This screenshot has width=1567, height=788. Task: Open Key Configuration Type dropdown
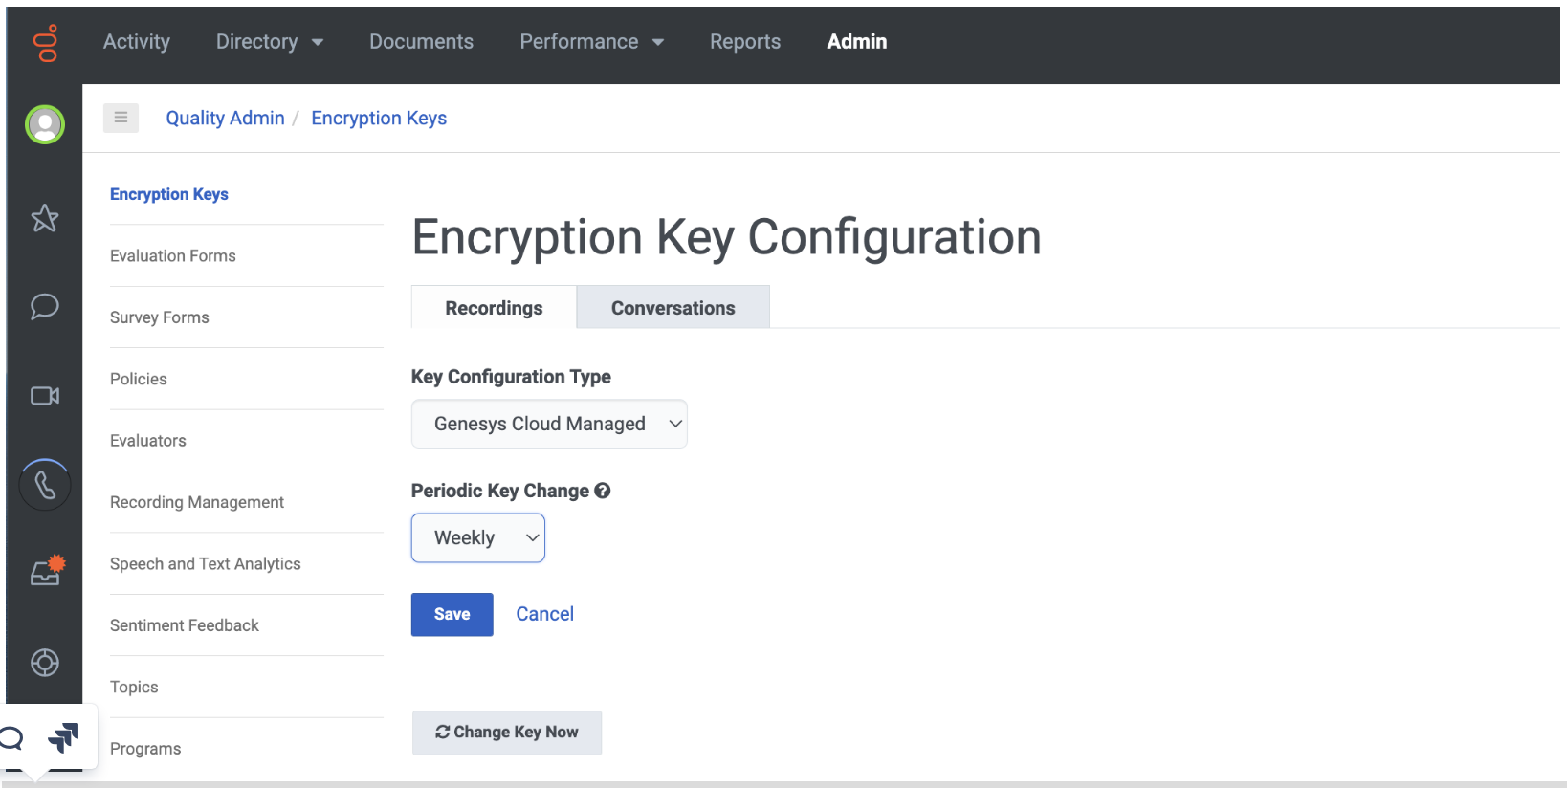click(549, 424)
